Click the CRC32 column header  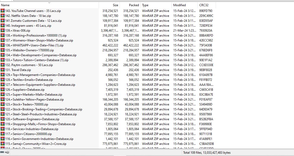pos(204,5)
